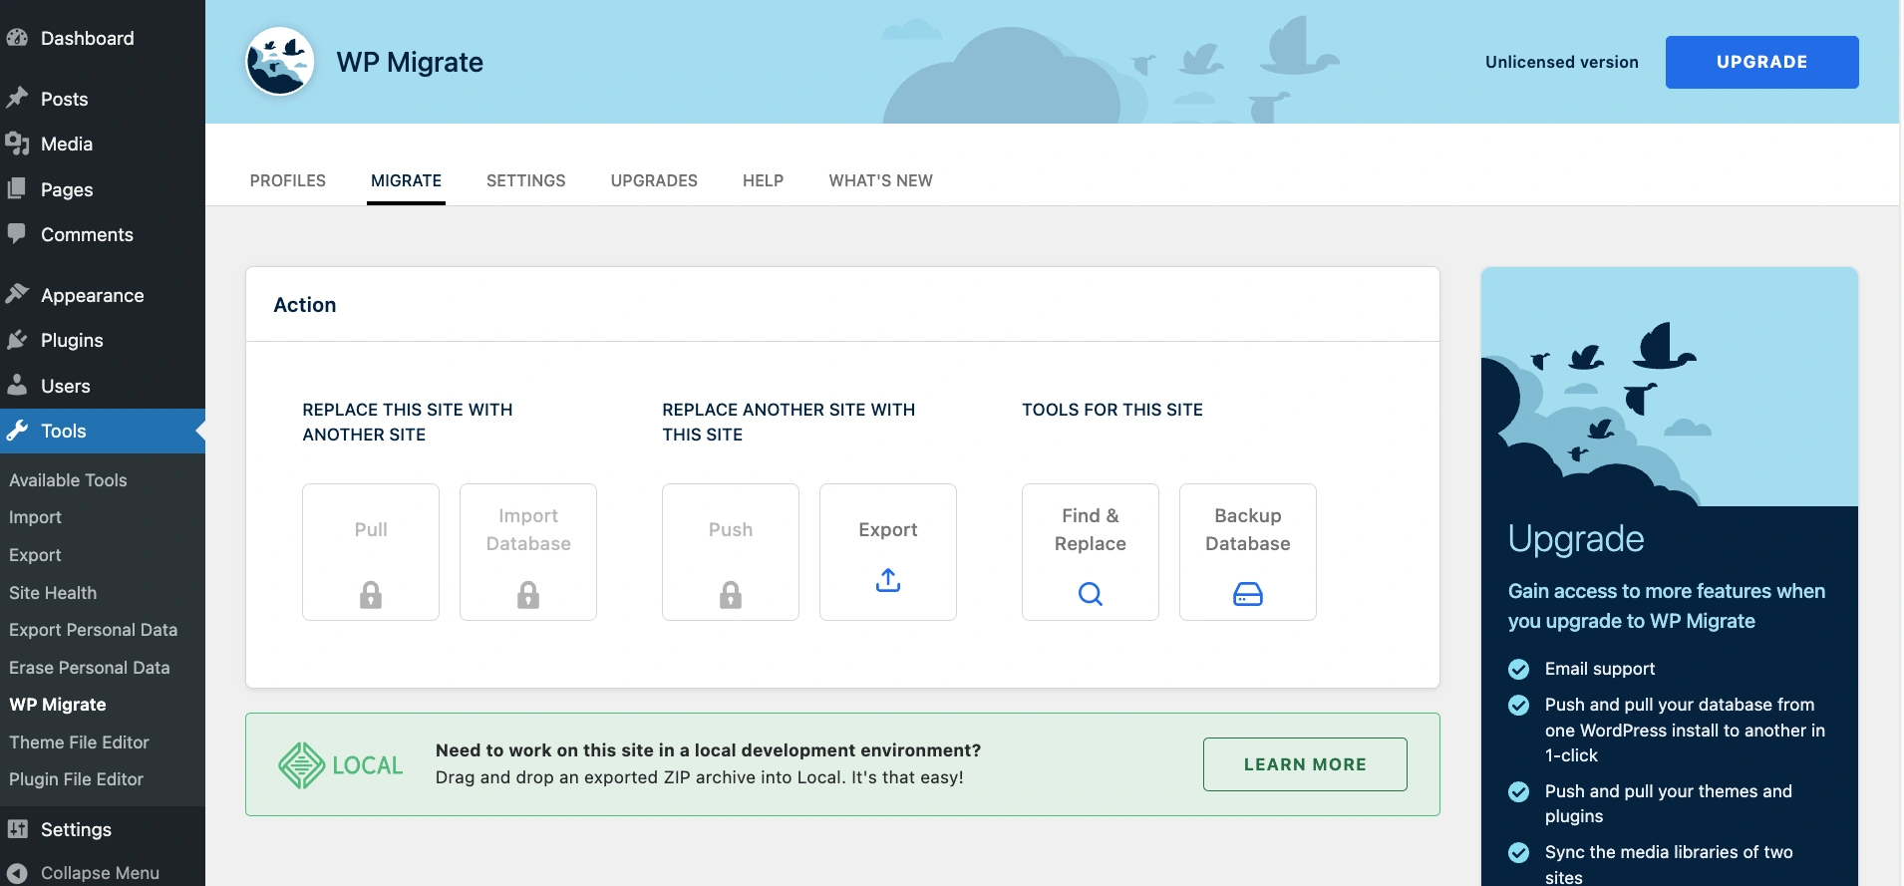This screenshot has height=886, width=1904.
Task: Switch to the Settings tab
Action: point(525,180)
